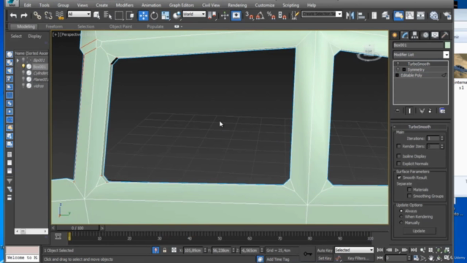Screen dimensions: 467x263
Task: Activate the Unlink Selection tool
Action: tap(48, 15)
